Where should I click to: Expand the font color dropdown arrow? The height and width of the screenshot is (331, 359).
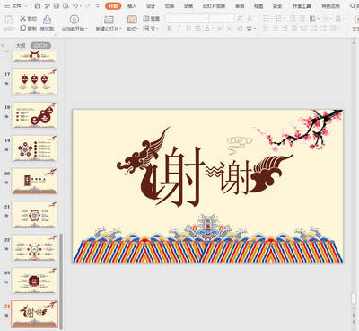[213, 29]
